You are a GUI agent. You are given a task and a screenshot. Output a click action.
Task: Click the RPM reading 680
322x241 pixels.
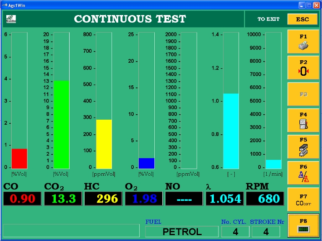pyautogui.click(x=265, y=199)
